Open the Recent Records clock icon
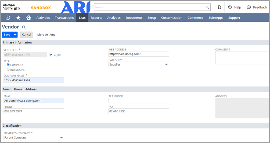Screen dimensions: 270x143 click(x=8, y=18)
